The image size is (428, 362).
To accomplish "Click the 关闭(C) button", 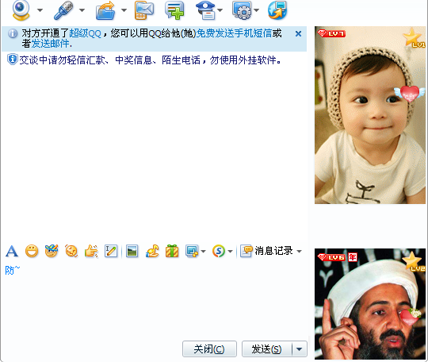I will [209, 349].
